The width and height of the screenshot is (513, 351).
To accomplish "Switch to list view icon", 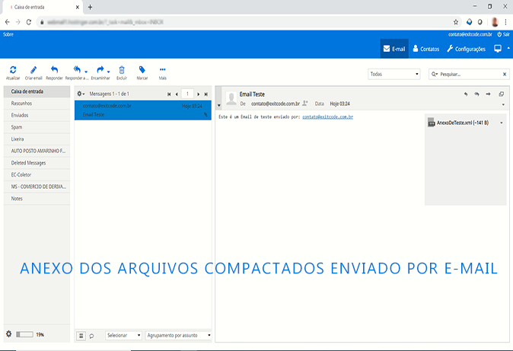I will click(x=81, y=336).
